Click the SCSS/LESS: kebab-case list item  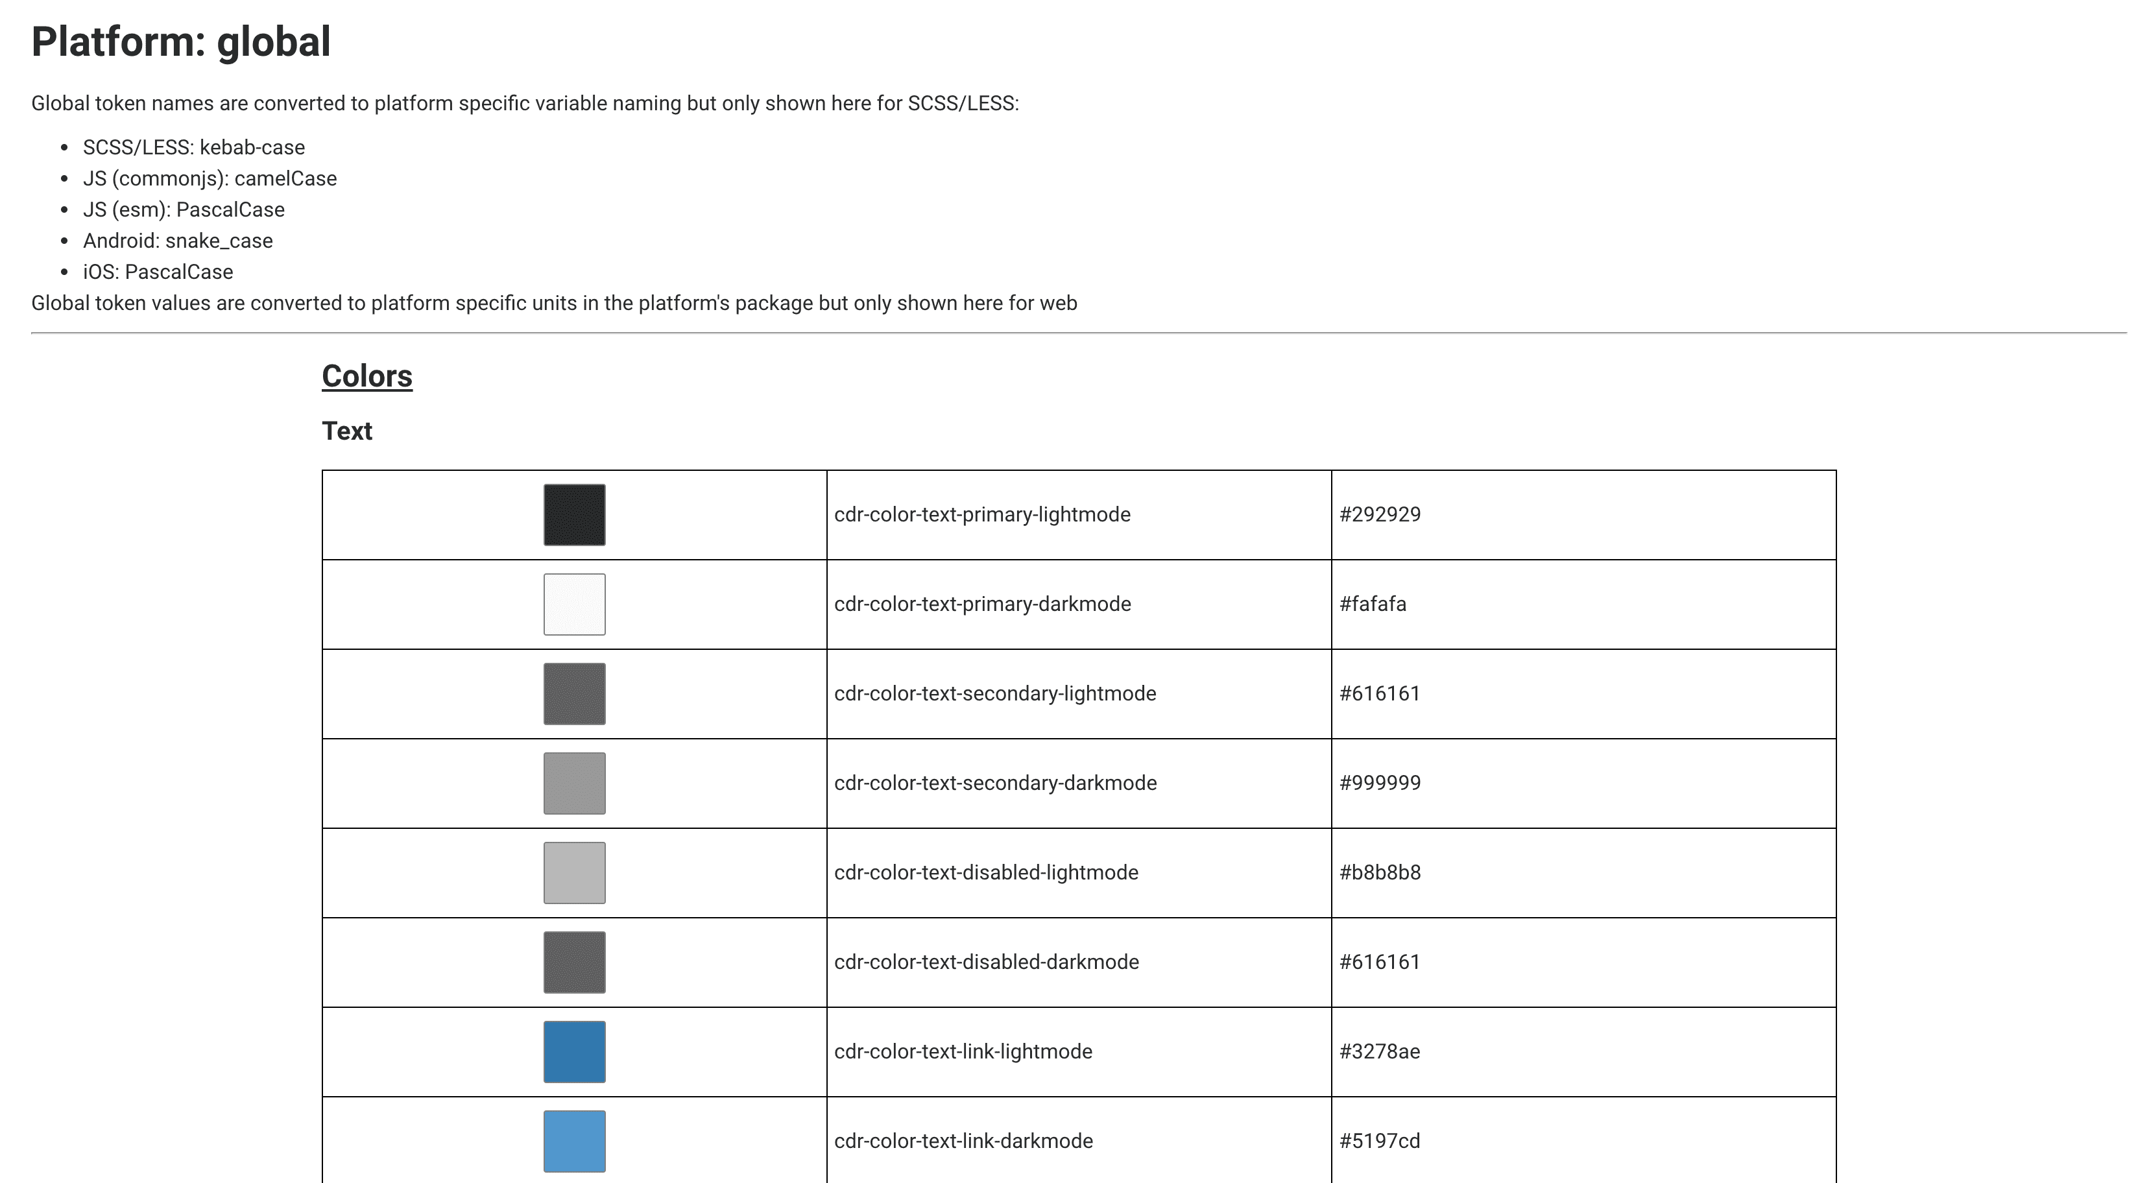(x=194, y=148)
